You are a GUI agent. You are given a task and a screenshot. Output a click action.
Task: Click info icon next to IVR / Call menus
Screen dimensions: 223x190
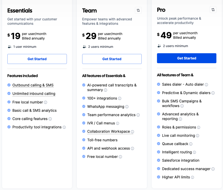118,123
